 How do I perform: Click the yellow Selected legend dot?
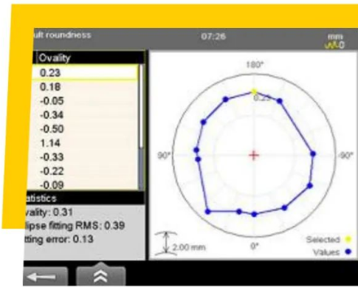point(348,239)
